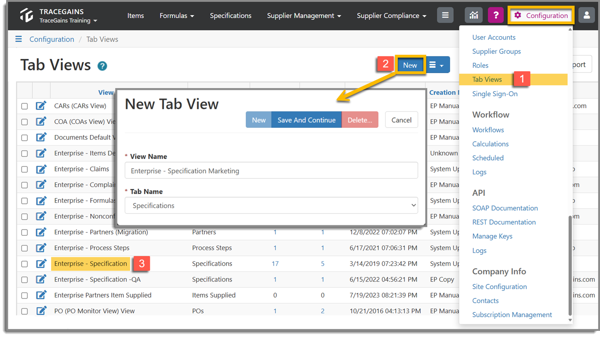Viewport: 600px width, 337px height.
Task: Click the Configuration menu scrollbar
Action: tap(570, 265)
